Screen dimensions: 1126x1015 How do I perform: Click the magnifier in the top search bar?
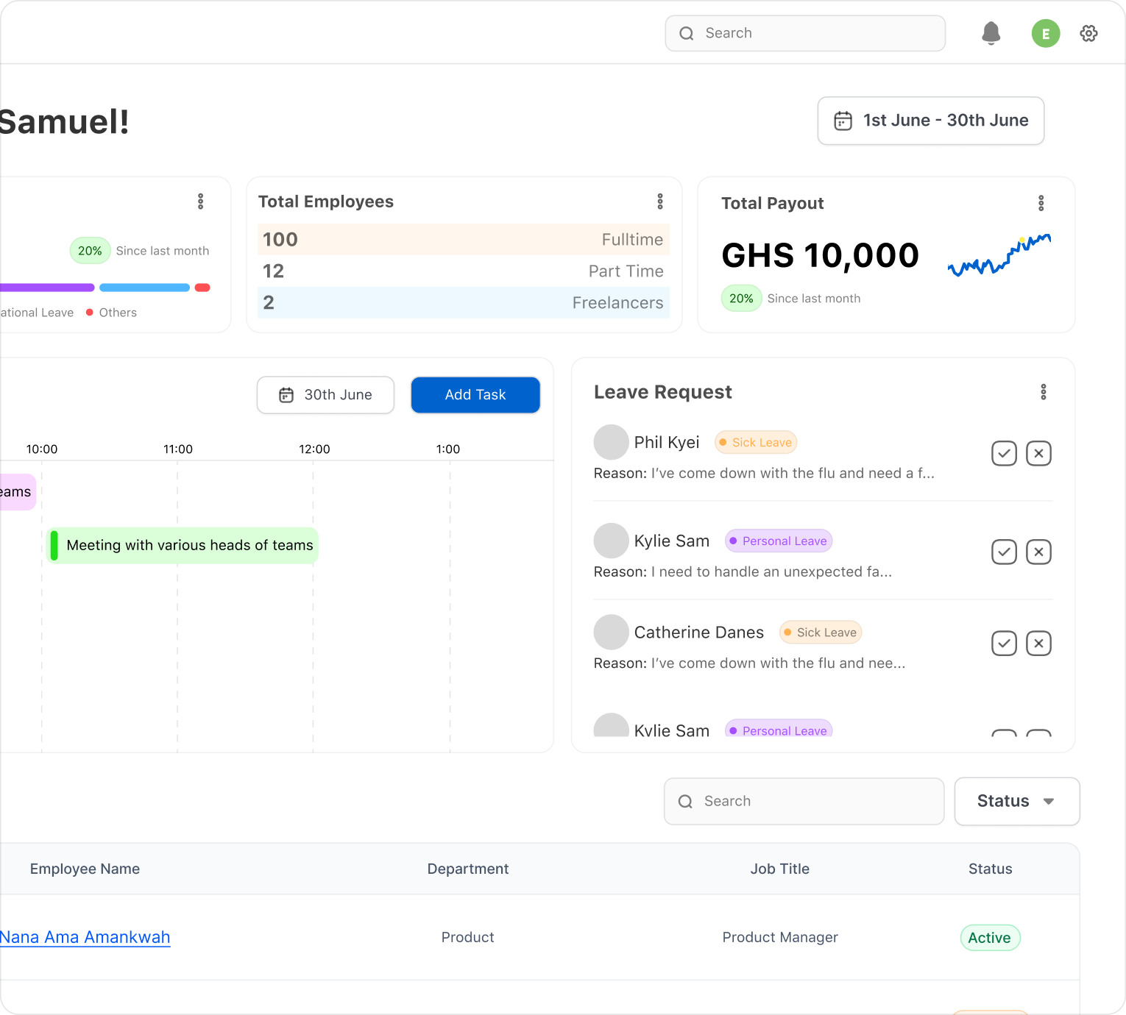pyautogui.click(x=687, y=33)
